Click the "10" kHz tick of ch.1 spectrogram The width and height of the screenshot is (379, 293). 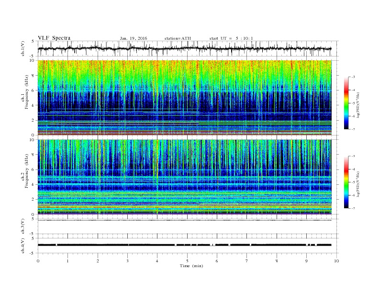pyautogui.click(x=33, y=60)
